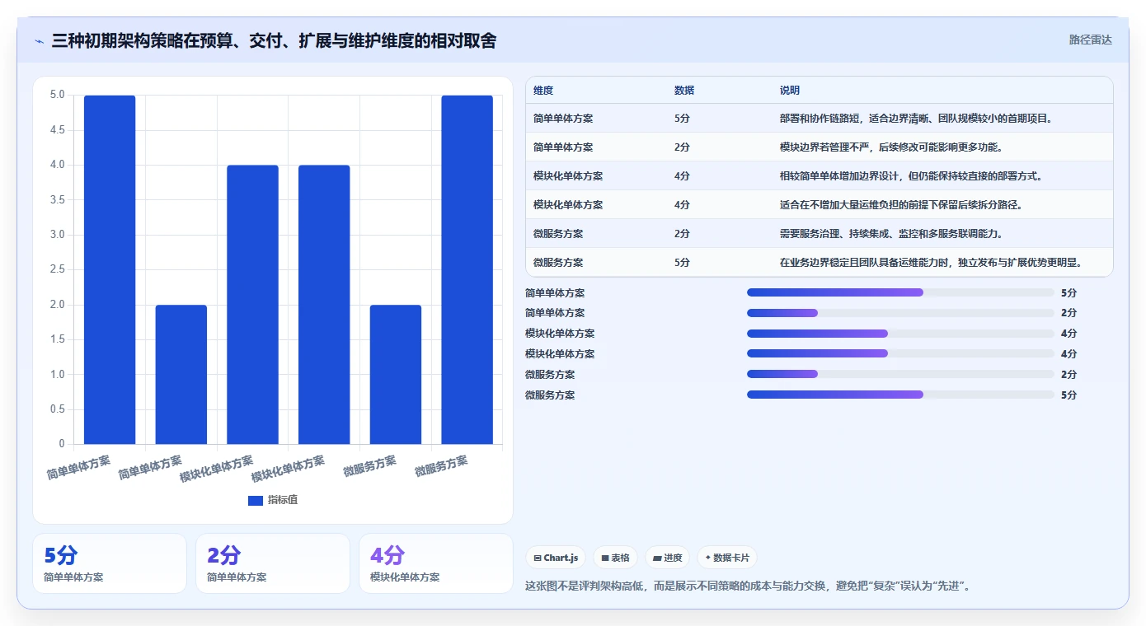
Task: Open the 2分 简单单体方案 data card
Action: point(273,563)
